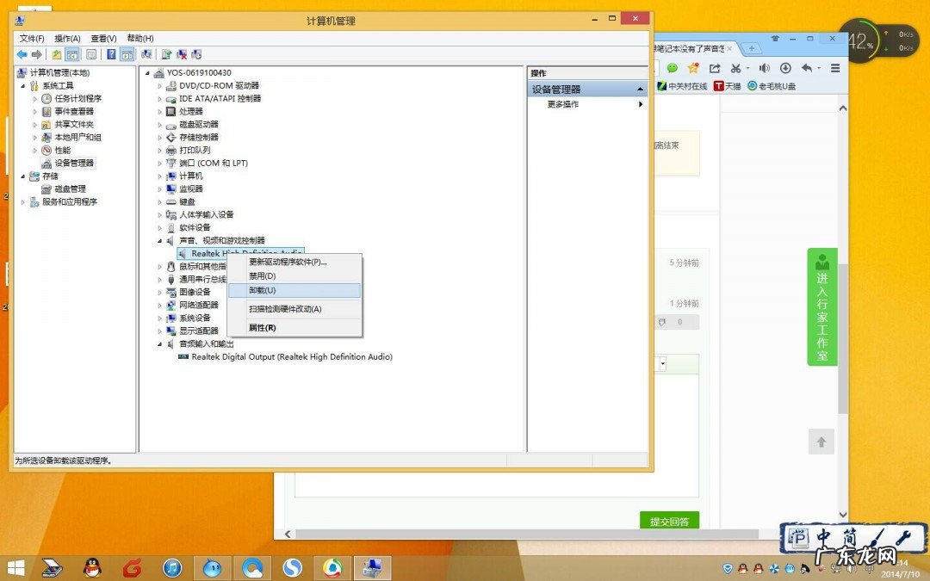
Task: Click the browser screenshot scissors icon
Action: (x=735, y=68)
